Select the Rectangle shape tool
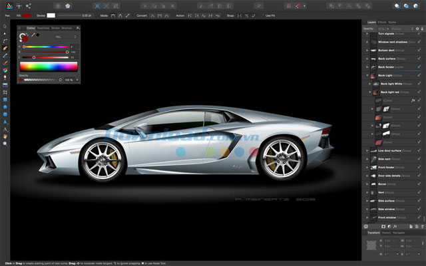The width and height of the screenshot is (426, 266). click(x=5, y=100)
